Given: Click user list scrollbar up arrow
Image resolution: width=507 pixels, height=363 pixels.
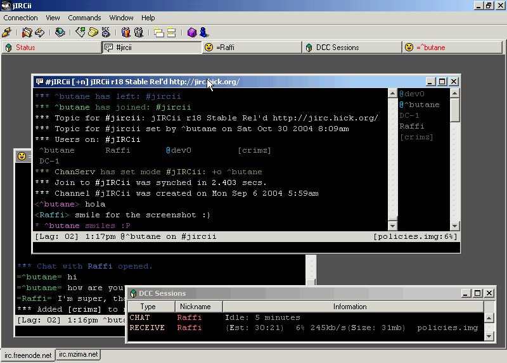Looking at the screenshot, I should 454,93.
